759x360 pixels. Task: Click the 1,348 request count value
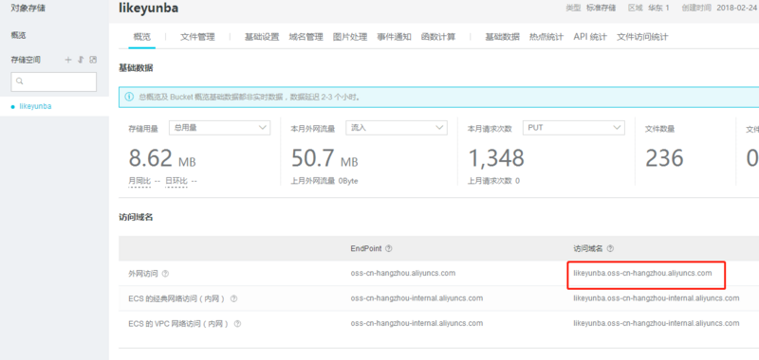pyautogui.click(x=496, y=158)
